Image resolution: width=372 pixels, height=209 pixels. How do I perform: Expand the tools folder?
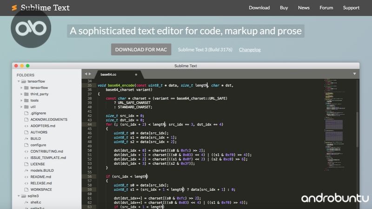click(21, 100)
